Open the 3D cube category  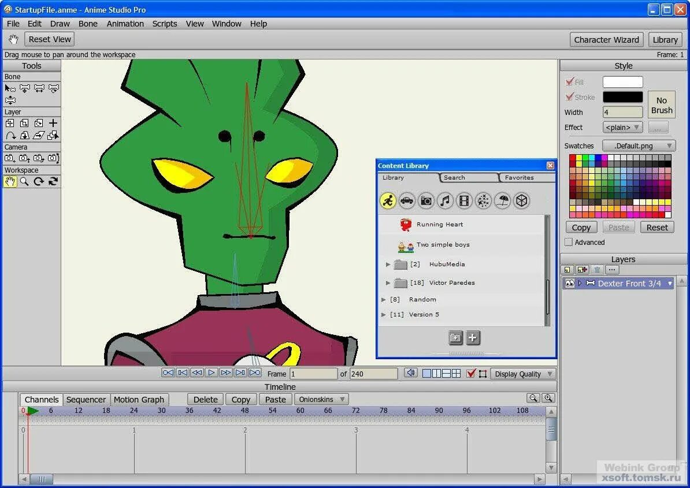(521, 201)
